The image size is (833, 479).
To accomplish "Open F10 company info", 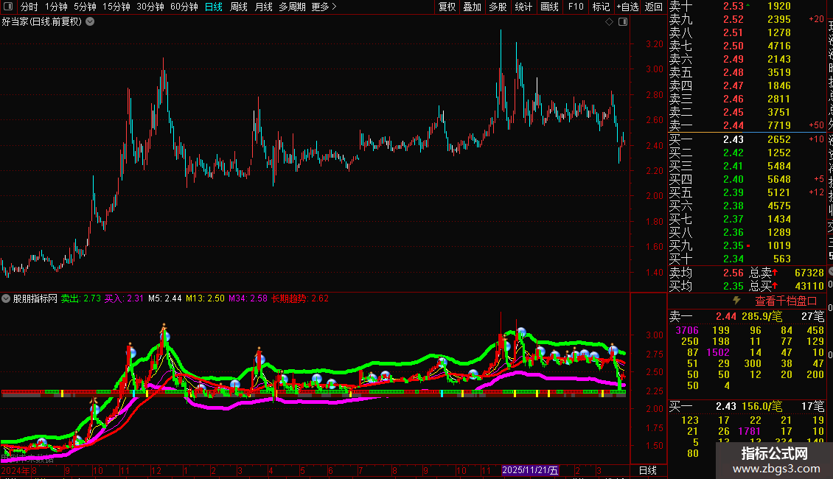I will [576, 7].
